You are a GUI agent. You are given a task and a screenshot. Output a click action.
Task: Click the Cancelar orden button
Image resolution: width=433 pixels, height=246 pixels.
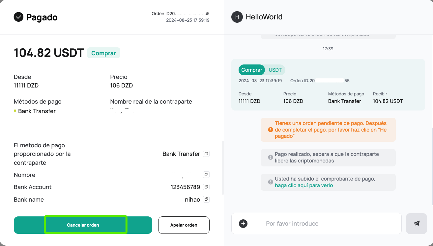pos(83,225)
